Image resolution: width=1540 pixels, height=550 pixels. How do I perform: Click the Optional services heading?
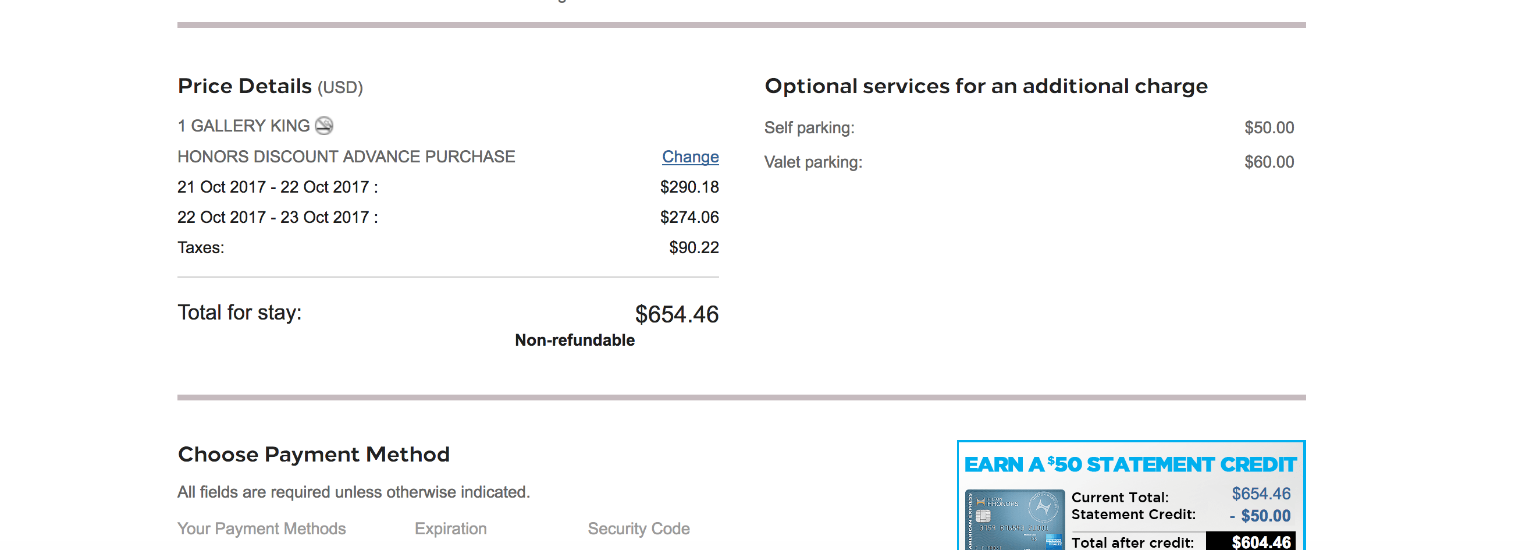[985, 87]
